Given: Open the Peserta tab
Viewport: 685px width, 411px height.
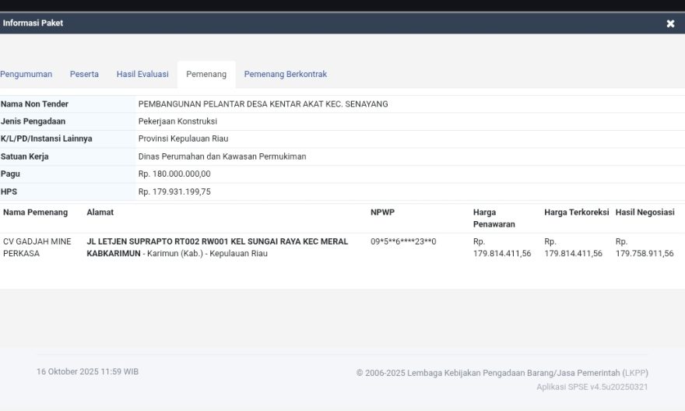Looking at the screenshot, I should click(84, 75).
